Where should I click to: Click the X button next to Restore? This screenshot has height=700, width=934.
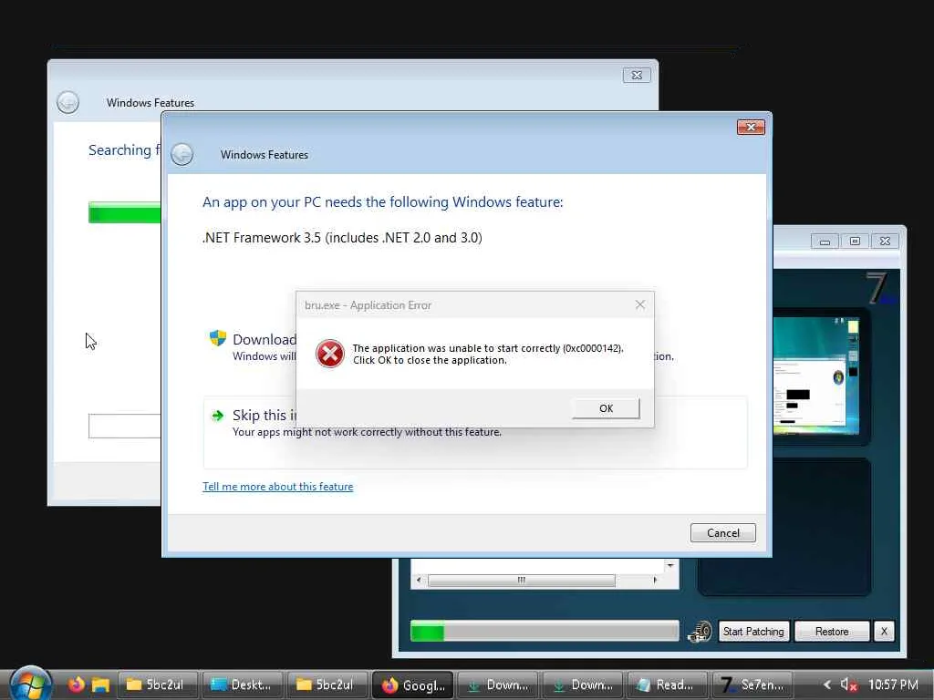(884, 632)
